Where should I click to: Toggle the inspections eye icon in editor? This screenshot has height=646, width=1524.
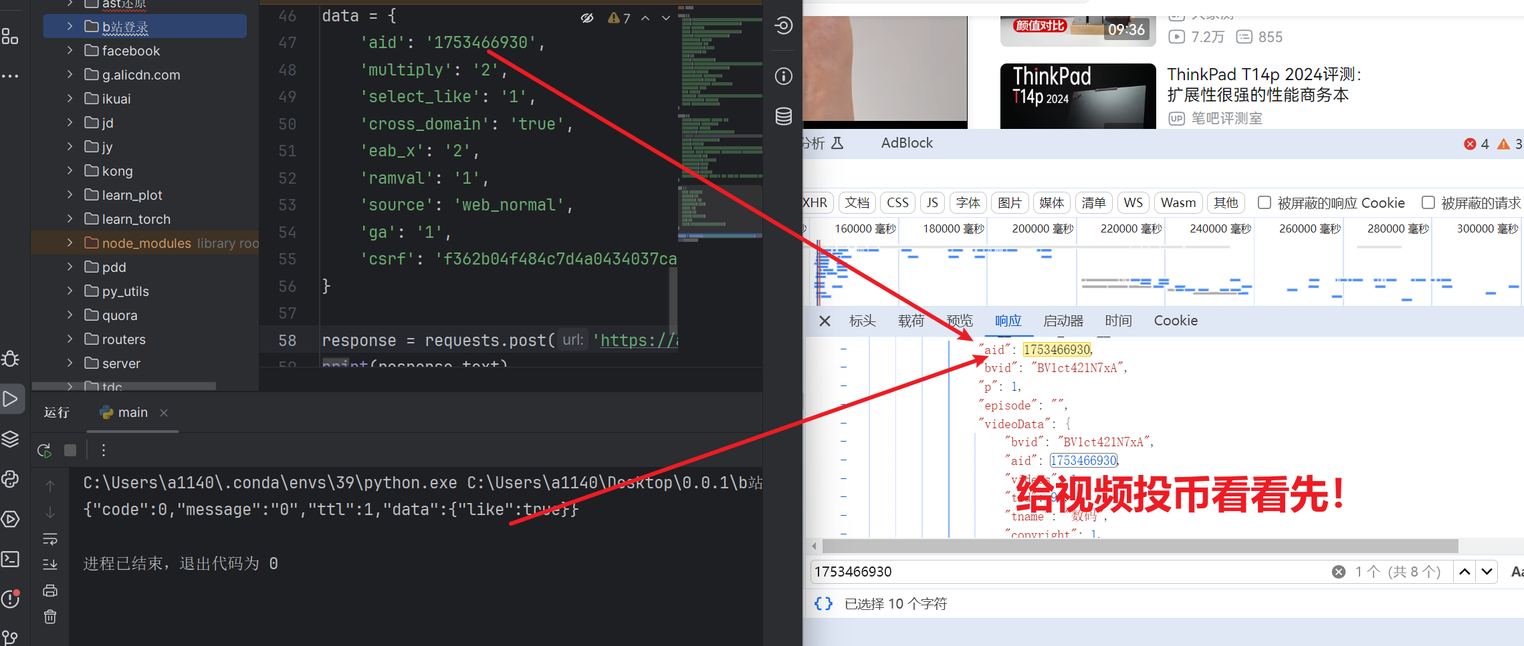587,18
